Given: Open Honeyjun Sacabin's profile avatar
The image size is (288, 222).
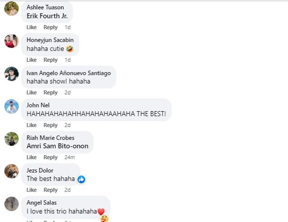Looking at the screenshot, I should pos(12,41).
